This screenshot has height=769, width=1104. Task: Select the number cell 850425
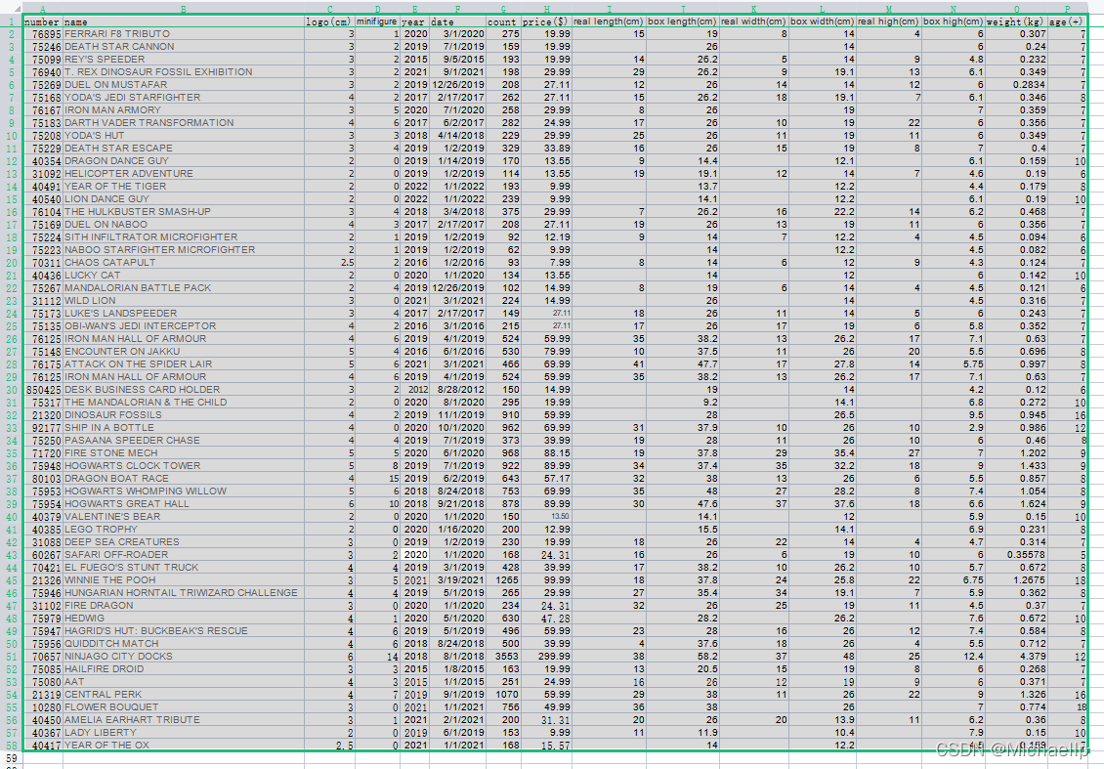[42, 390]
